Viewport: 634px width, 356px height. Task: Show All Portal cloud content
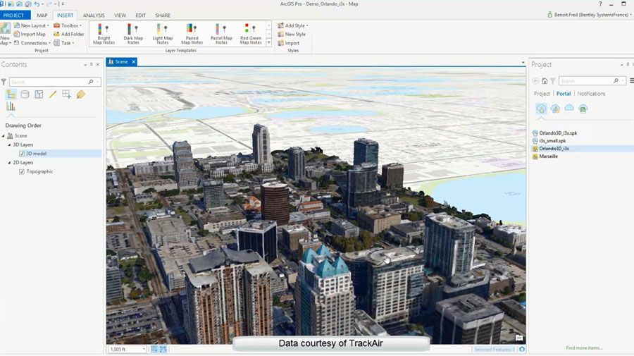(569, 108)
